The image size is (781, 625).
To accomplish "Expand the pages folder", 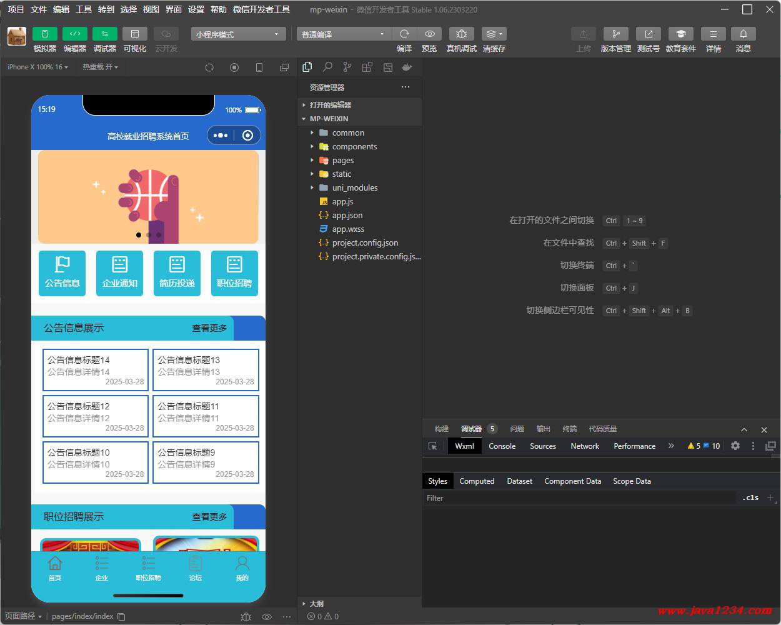I will 360,160.
